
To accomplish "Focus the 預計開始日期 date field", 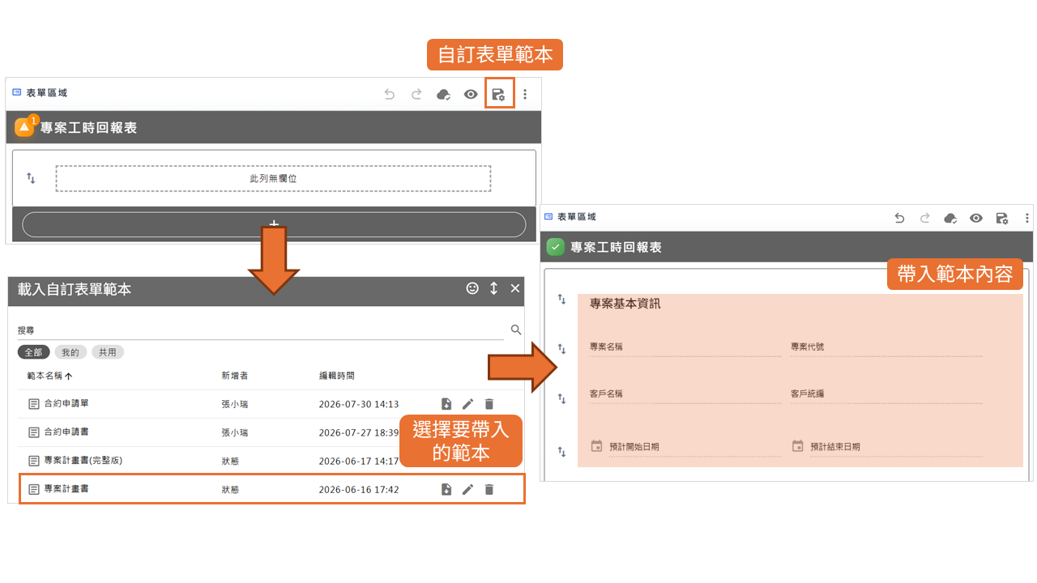I will click(695, 446).
